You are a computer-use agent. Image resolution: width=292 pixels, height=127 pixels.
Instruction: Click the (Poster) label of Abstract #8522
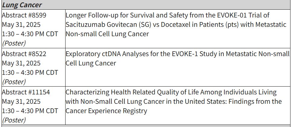coord(14,82)
